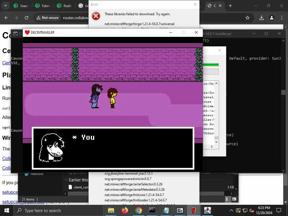This screenshot has width=288, height=216.
Task: Open the notepad-like taskbar app
Action: tap(166, 210)
